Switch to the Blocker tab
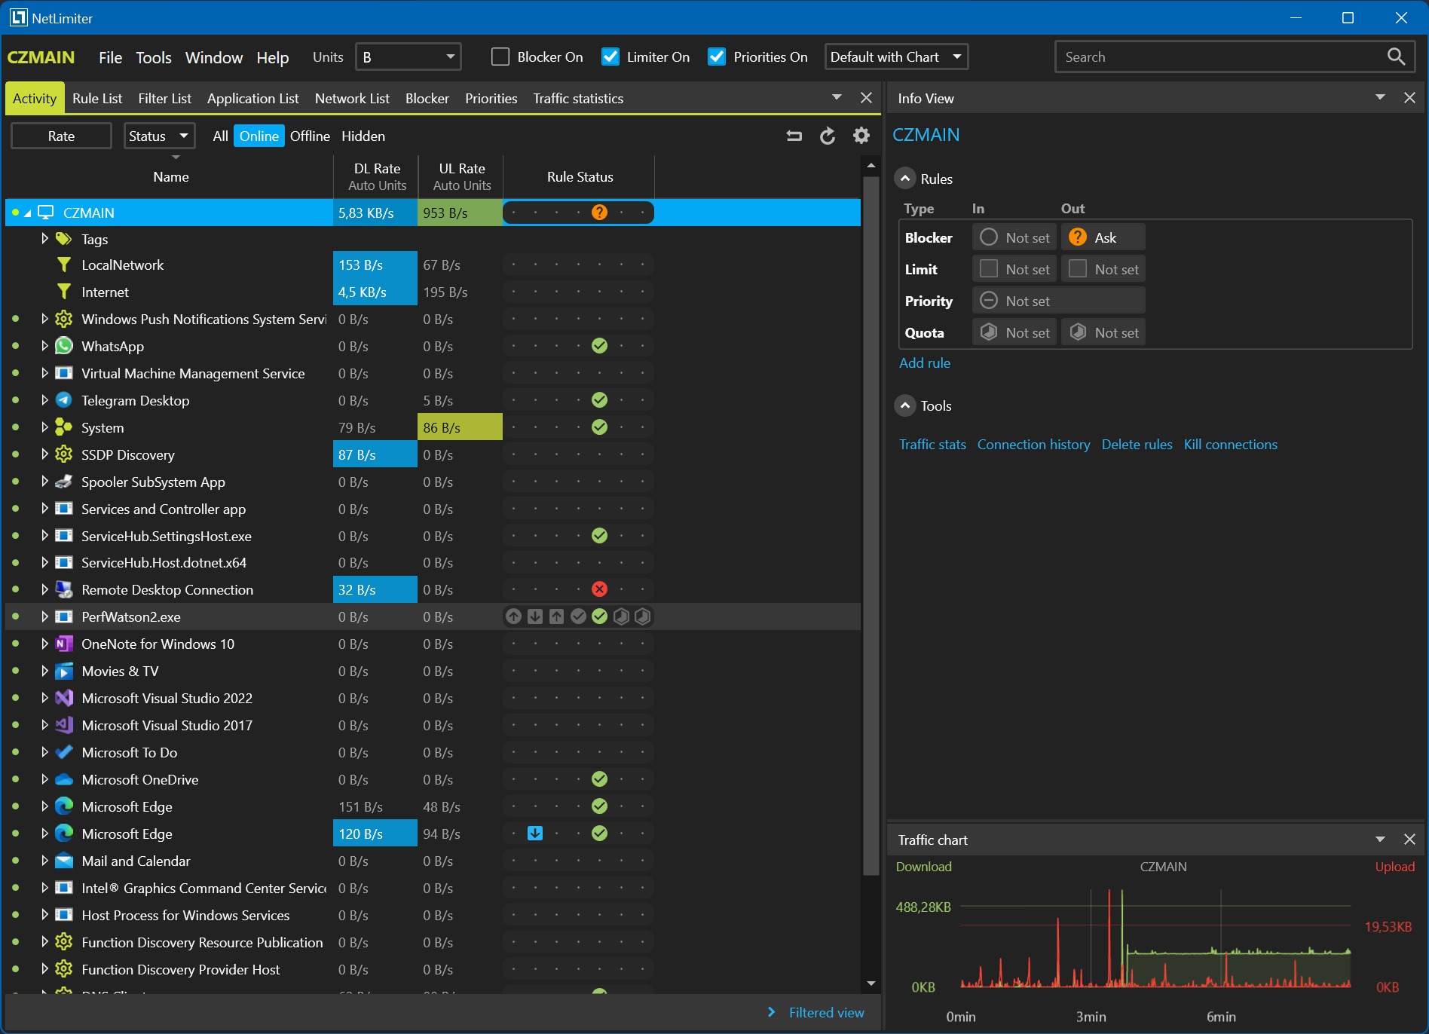The width and height of the screenshot is (1429, 1034). pos(427,99)
